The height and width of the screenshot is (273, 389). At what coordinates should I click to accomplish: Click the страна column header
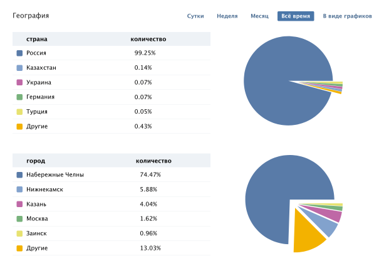coord(37,39)
